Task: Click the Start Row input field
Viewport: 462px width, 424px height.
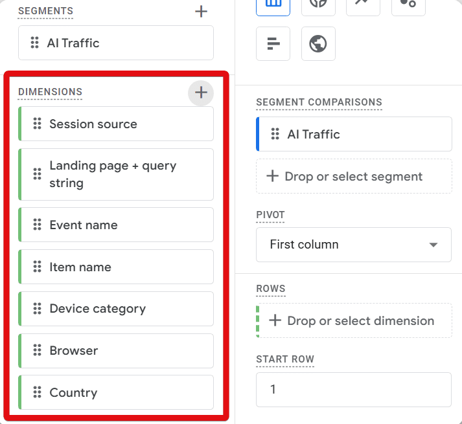Action: pos(354,390)
